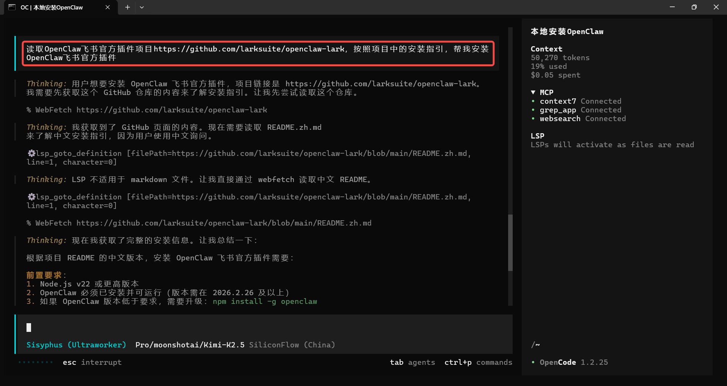The height and width of the screenshot is (386, 727).
Task: Collapse the MCP section triangle
Action: [533, 92]
